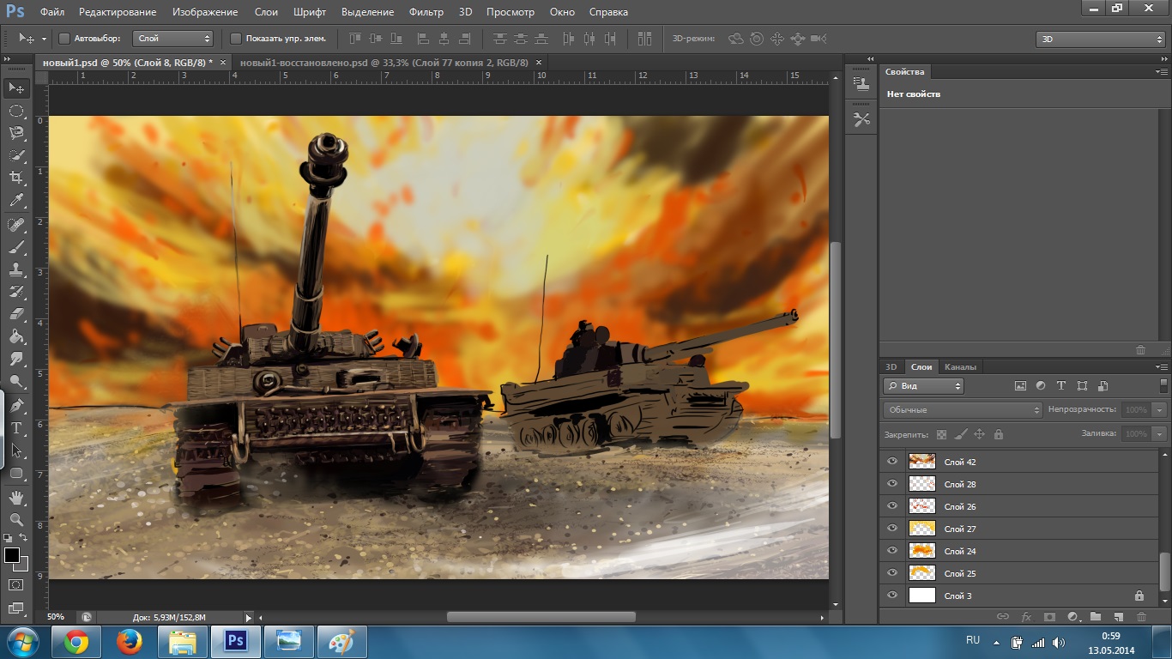Hide layer Слой 42
This screenshot has height=659, width=1172.
[892, 462]
